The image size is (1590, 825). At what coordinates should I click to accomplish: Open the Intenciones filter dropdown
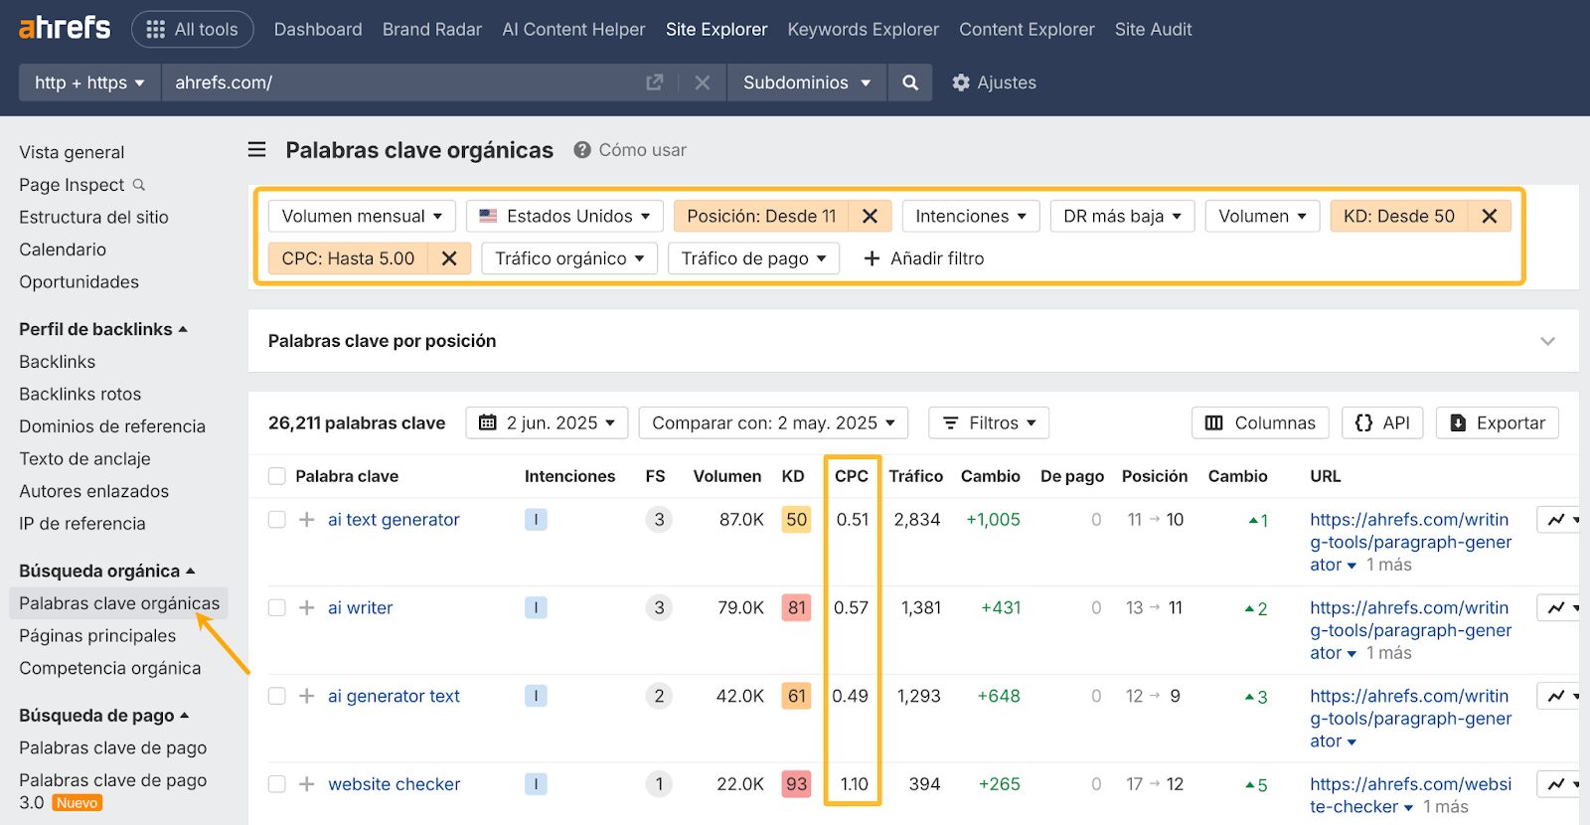click(971, 216)
